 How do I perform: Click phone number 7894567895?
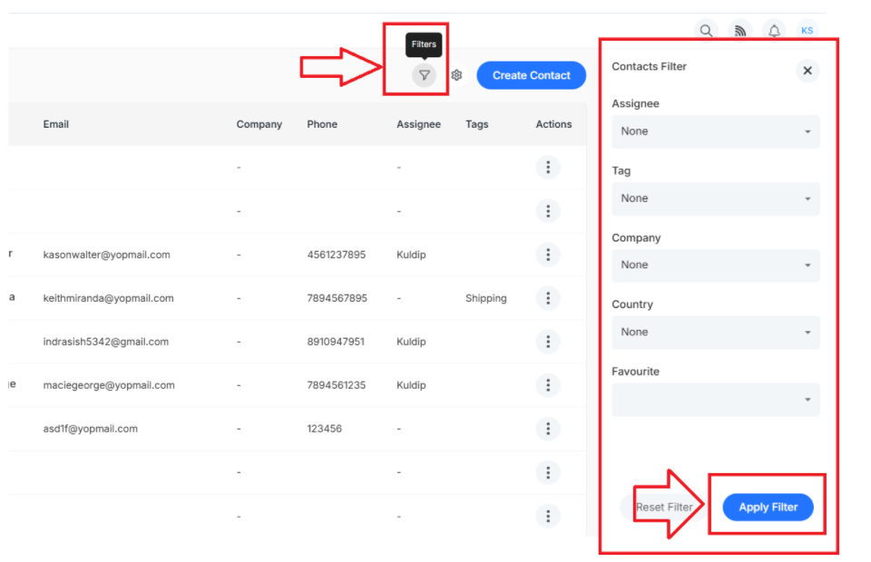[338, 298]
